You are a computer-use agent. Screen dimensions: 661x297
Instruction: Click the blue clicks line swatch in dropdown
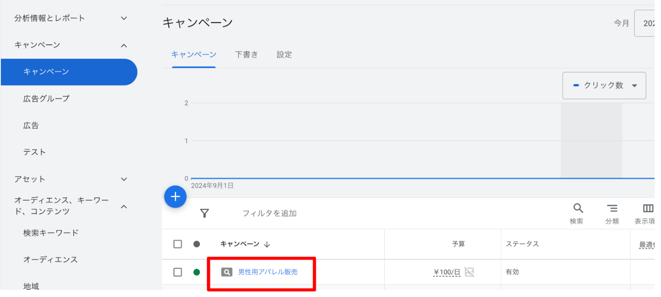point(576,86)
